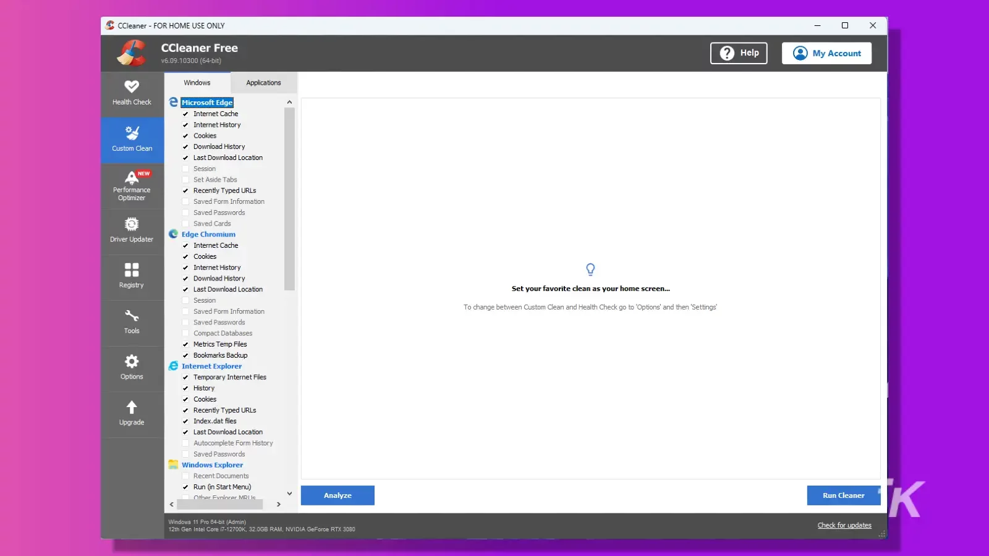This screenshot has height=556, width=989.
Task: Click the Check for updates link
Action: click(x=844, y=525)
